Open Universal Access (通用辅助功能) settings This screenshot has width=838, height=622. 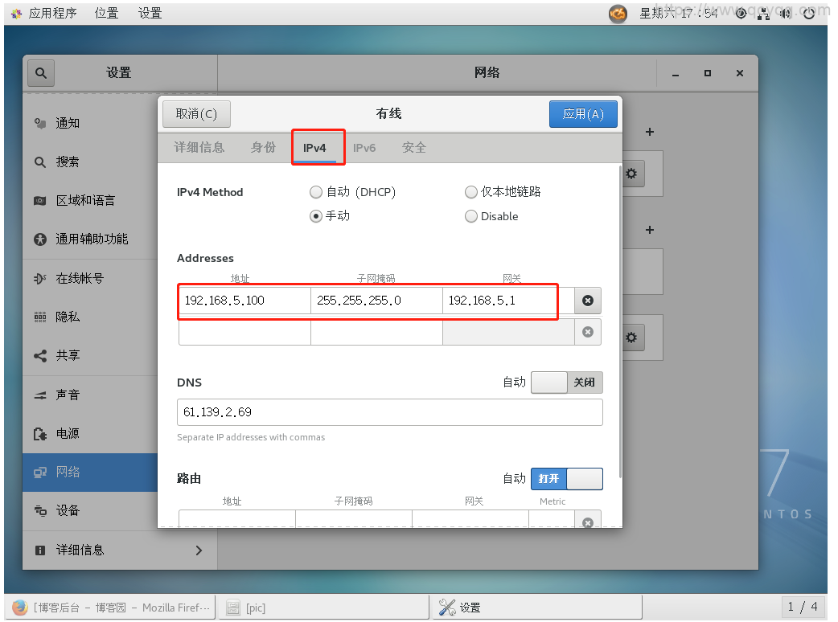[x=91, y=239]
